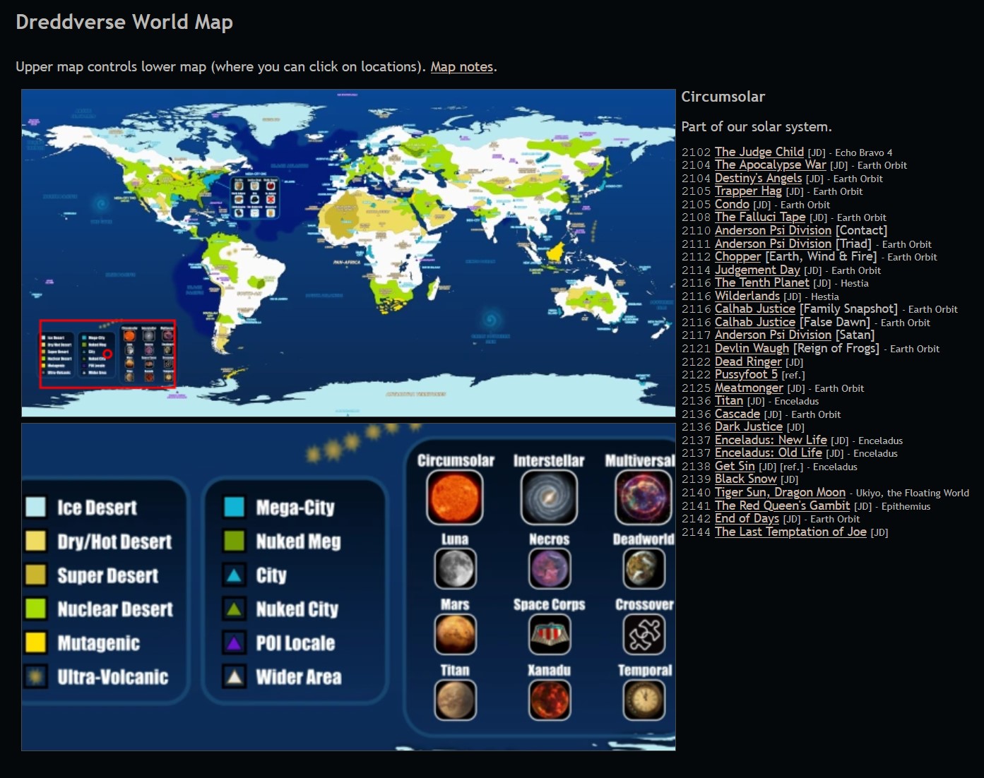Open Calhab Justice [False Dawn] link
Image resolution: width=984 pixels, height=778 pixels.
click(x=755, y=323)
